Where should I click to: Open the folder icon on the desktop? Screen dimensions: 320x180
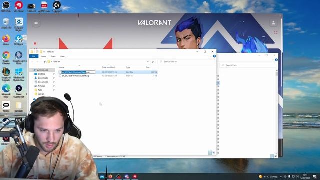tap(19, 107)
